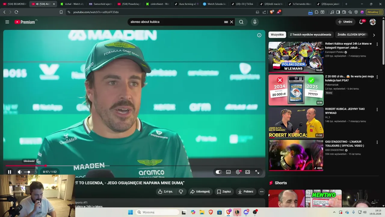The image size is (385, 217).
Task: Open options for the Gigi D'Agostino video
Action: point(377,142)
